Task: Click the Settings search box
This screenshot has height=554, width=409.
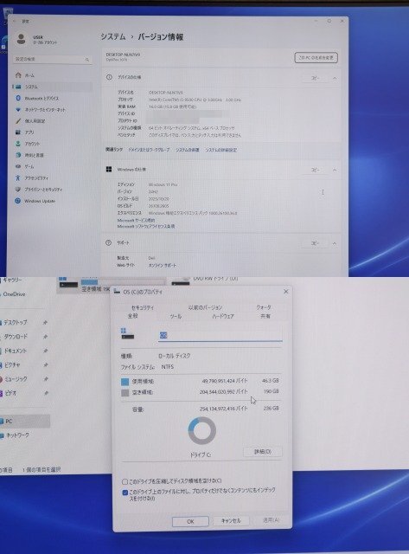Action: (53, 60)
